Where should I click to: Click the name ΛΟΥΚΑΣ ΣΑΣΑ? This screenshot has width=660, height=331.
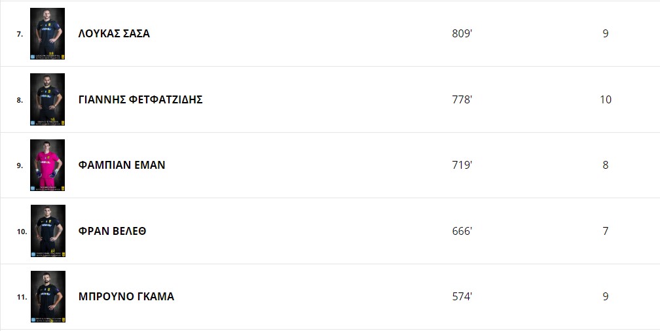point(114,33)
